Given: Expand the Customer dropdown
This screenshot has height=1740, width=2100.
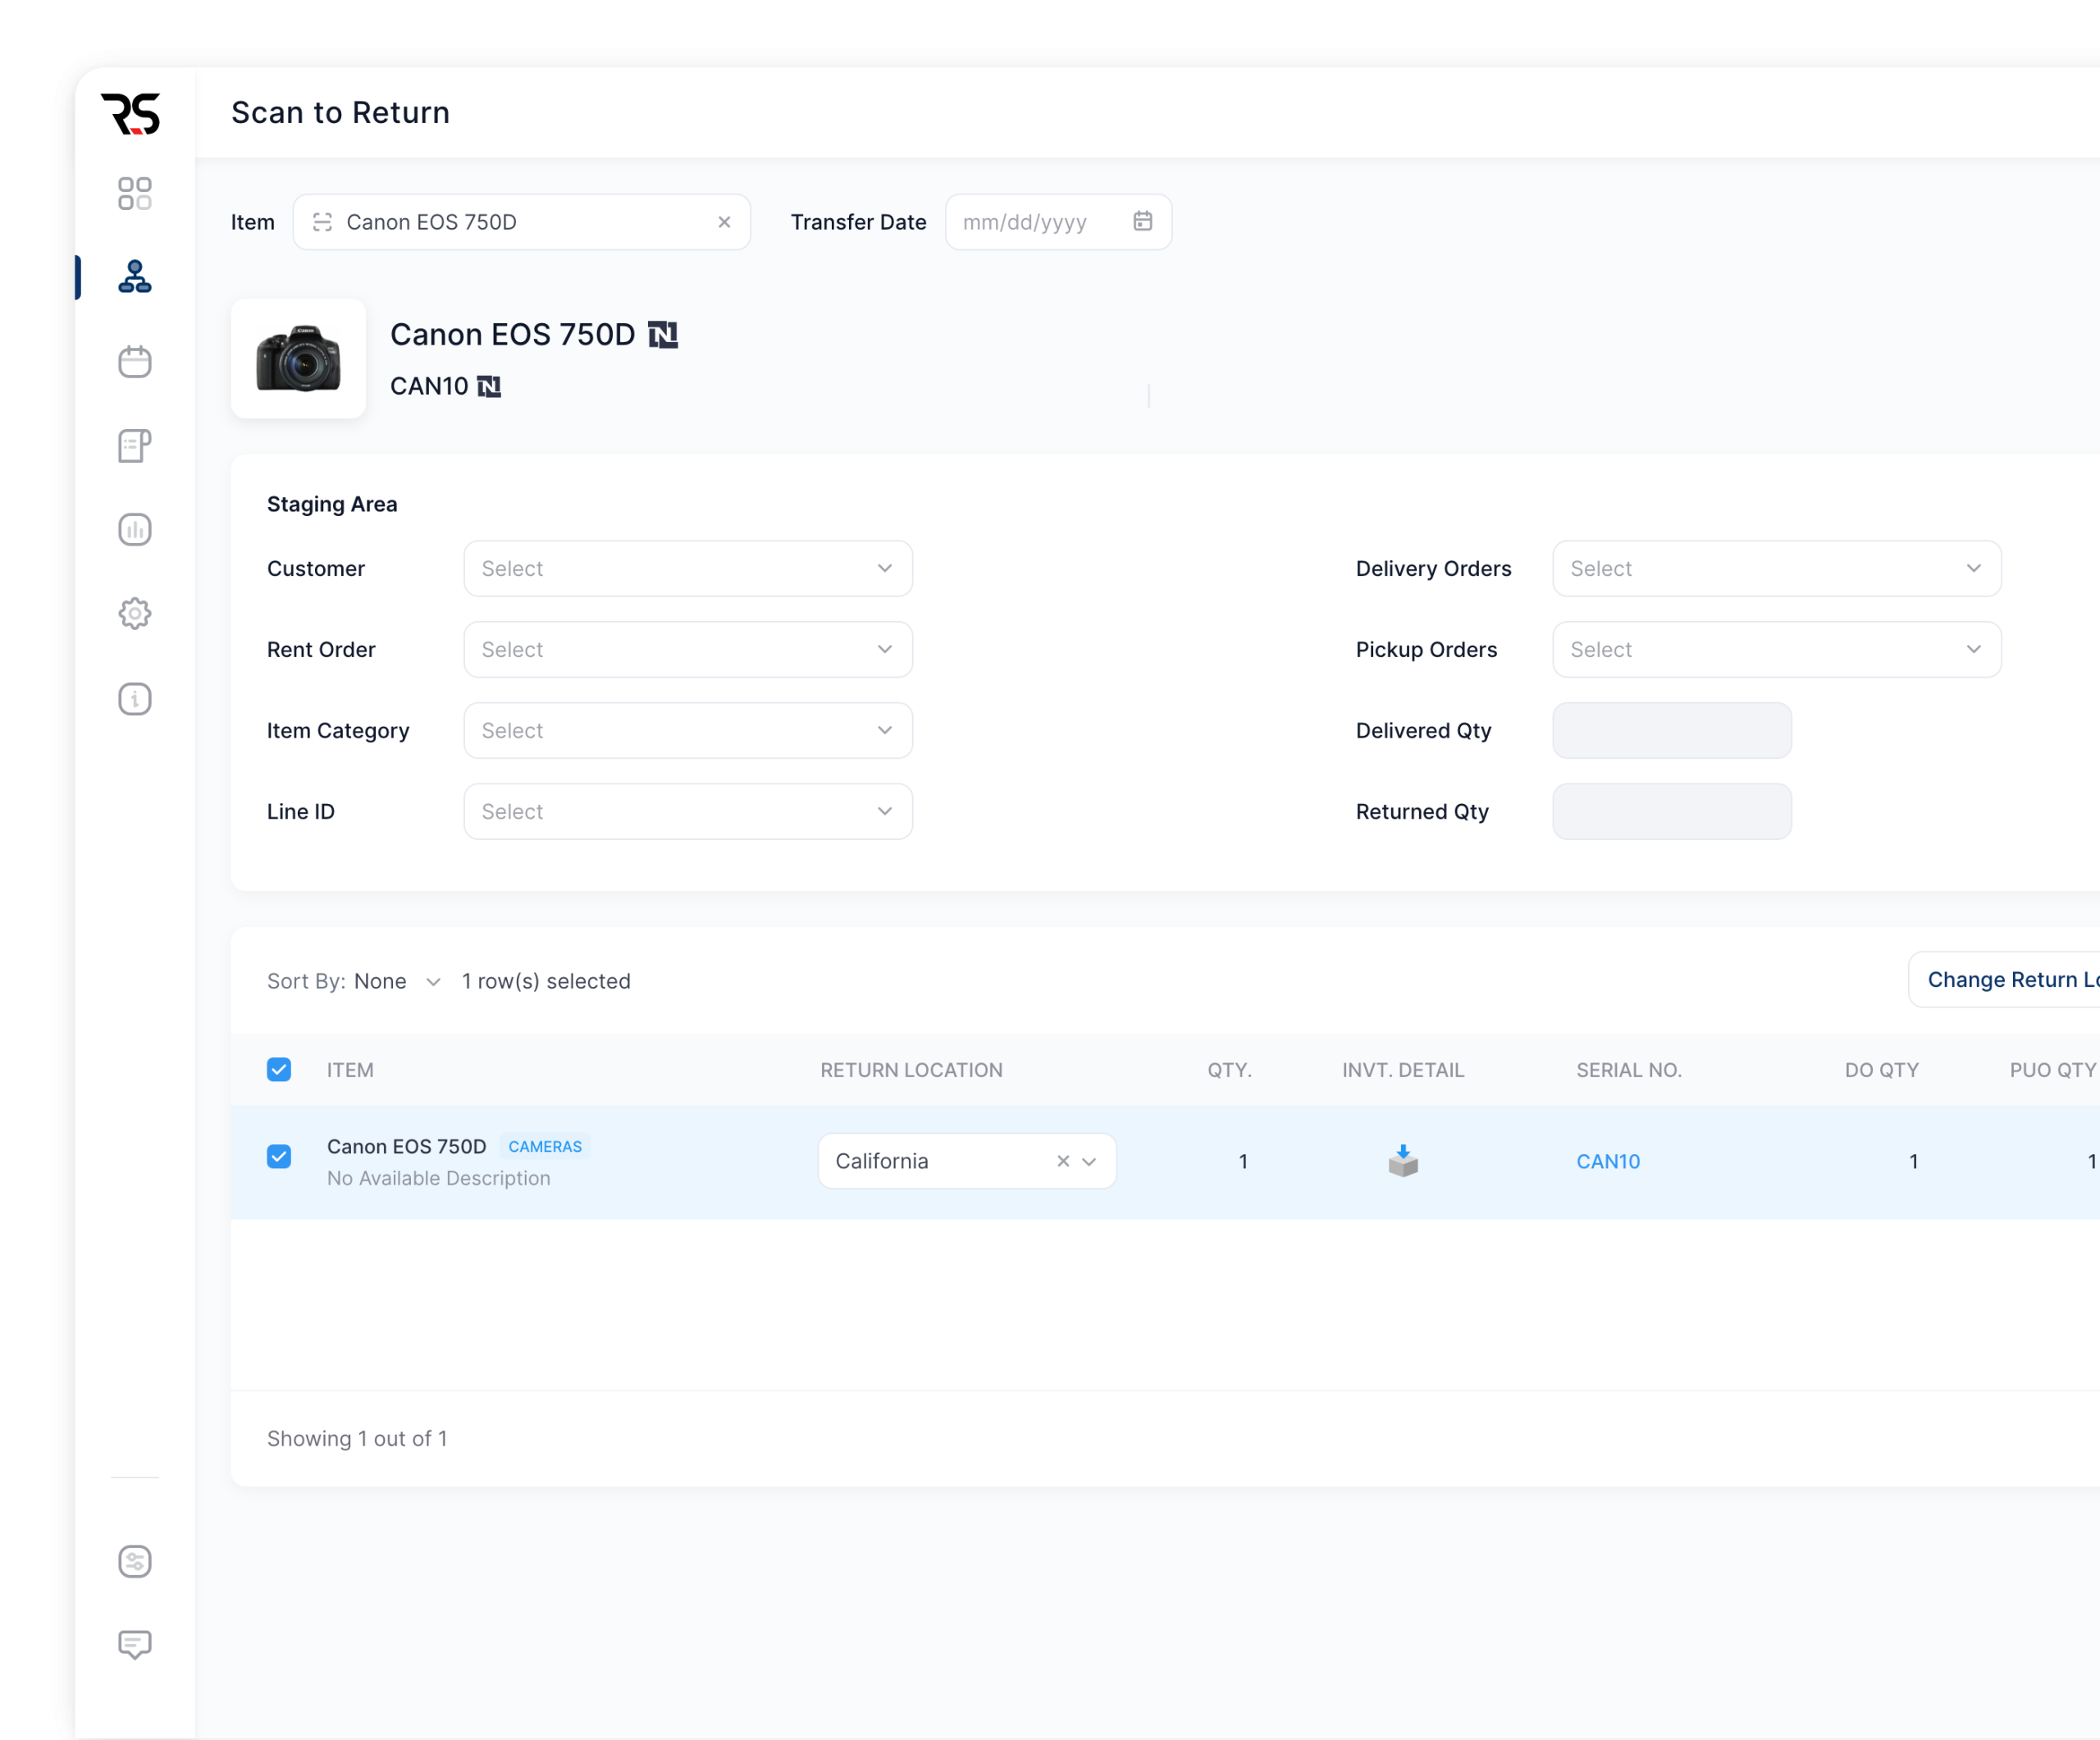Looking at the screenshot, I should (x=688, y=568).
